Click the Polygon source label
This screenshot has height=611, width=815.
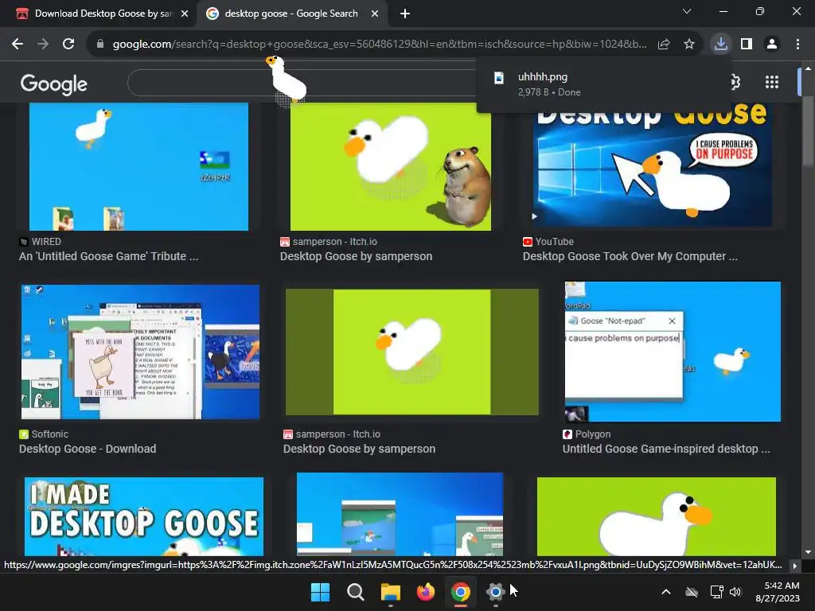click(592, 434)
